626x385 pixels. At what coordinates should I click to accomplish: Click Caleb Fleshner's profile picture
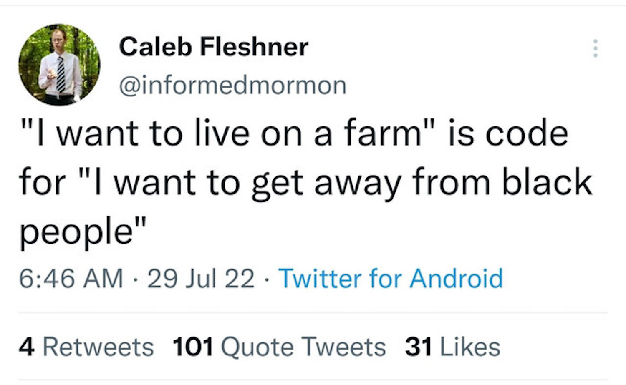(59, 65)
